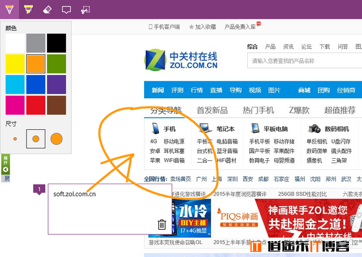This screenshot has height=257, width=362.
Task: Open the 广州 city market link
Action: coord(201,179)
